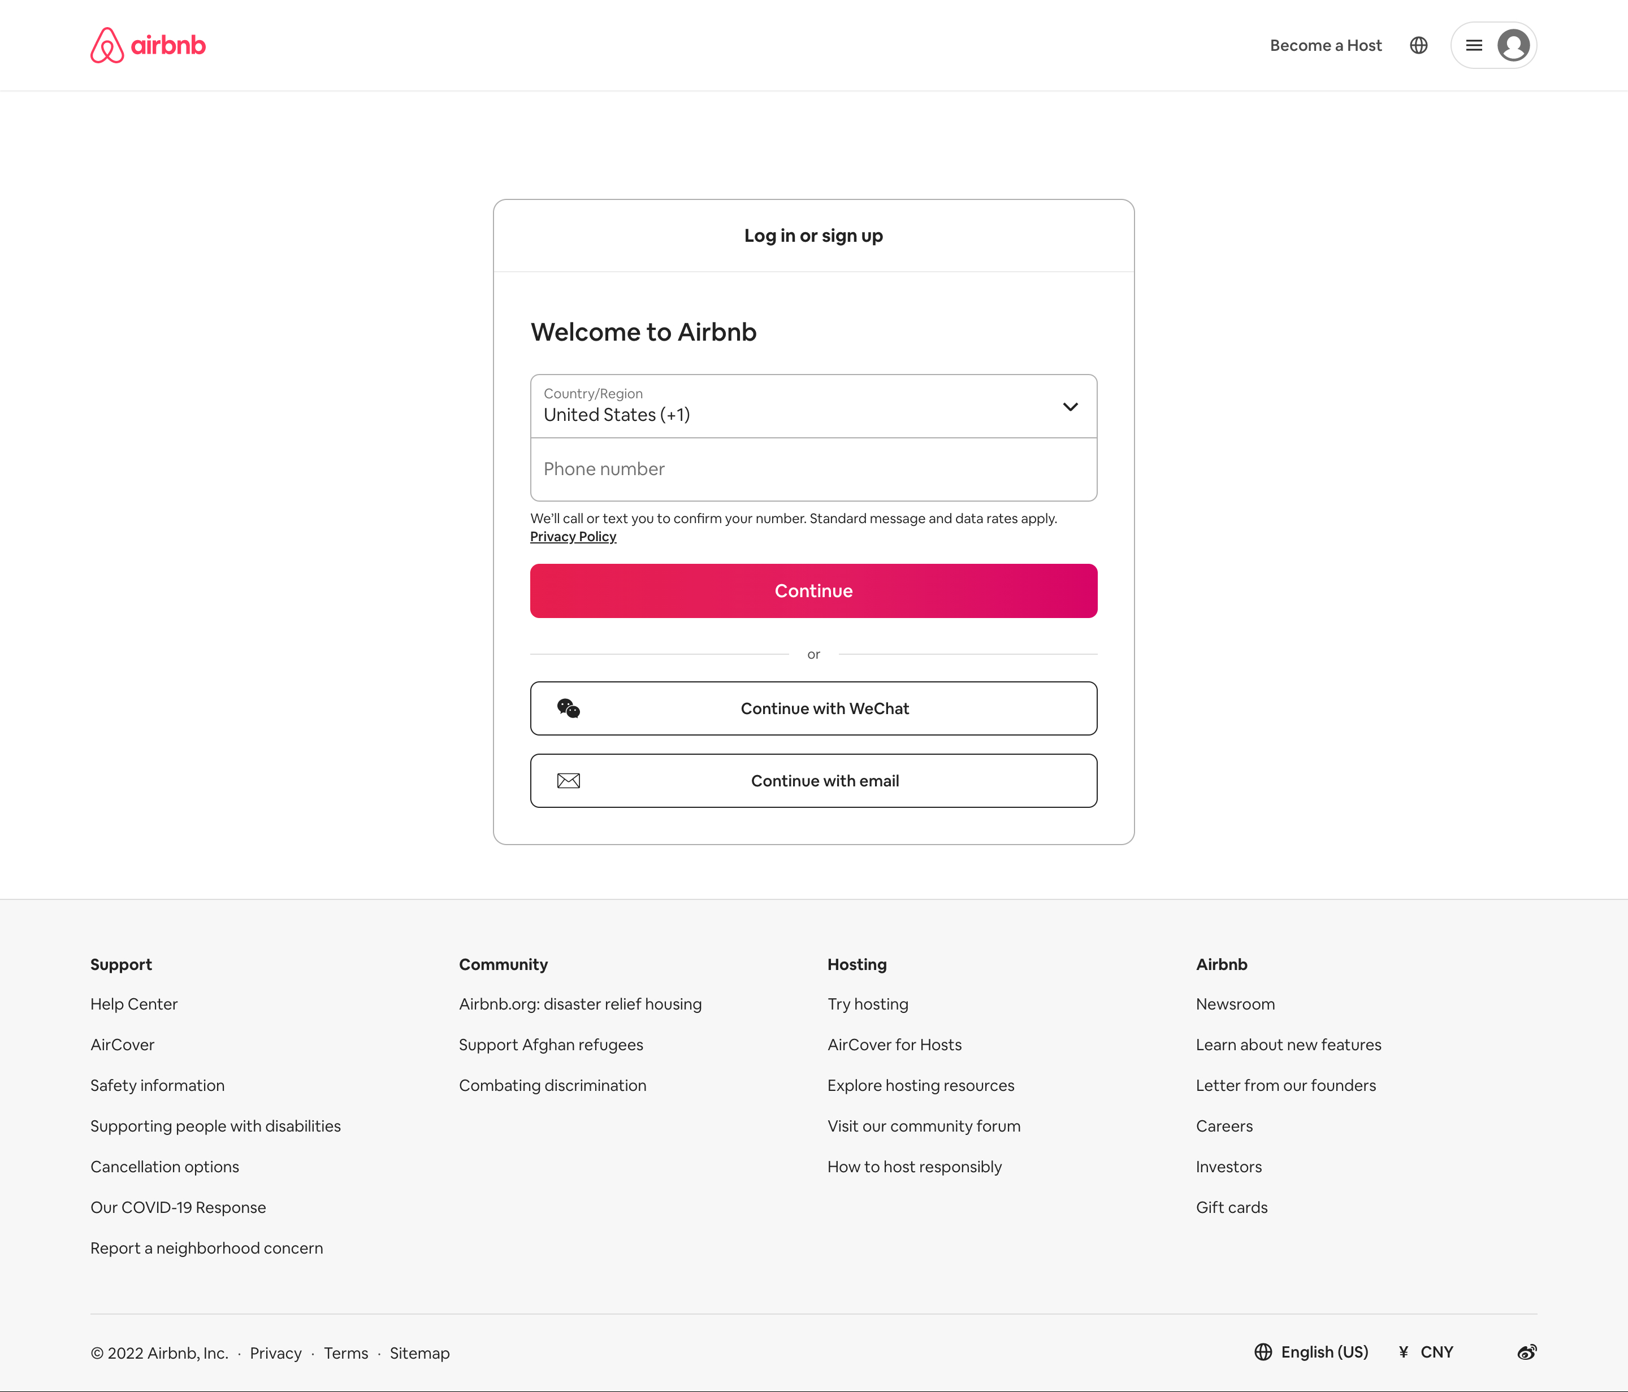Click the WeChat icon
Screen dimensions: 1628x1392
tap(568, 708)
